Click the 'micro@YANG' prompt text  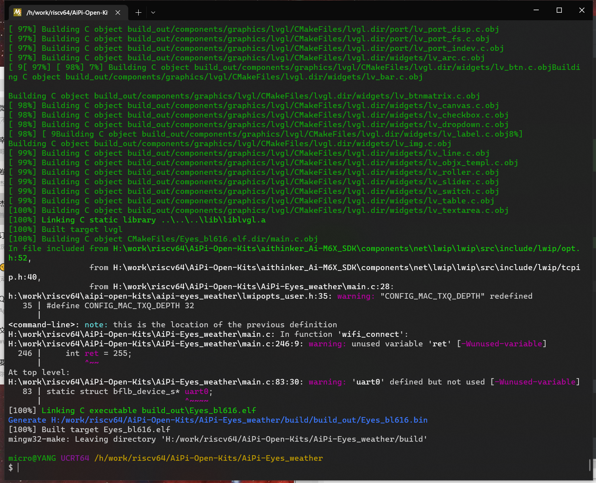(x=32, y=458)
